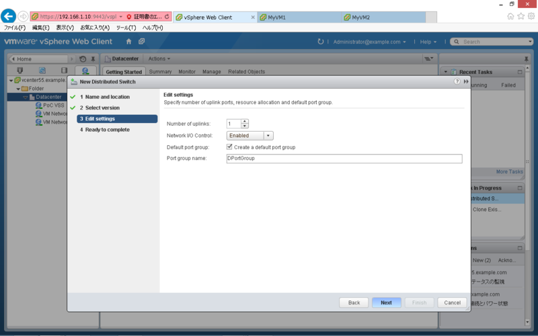Minimize the Alarms panel
Image resolution: width=538 pixels, height=336 pixels.
520,248
